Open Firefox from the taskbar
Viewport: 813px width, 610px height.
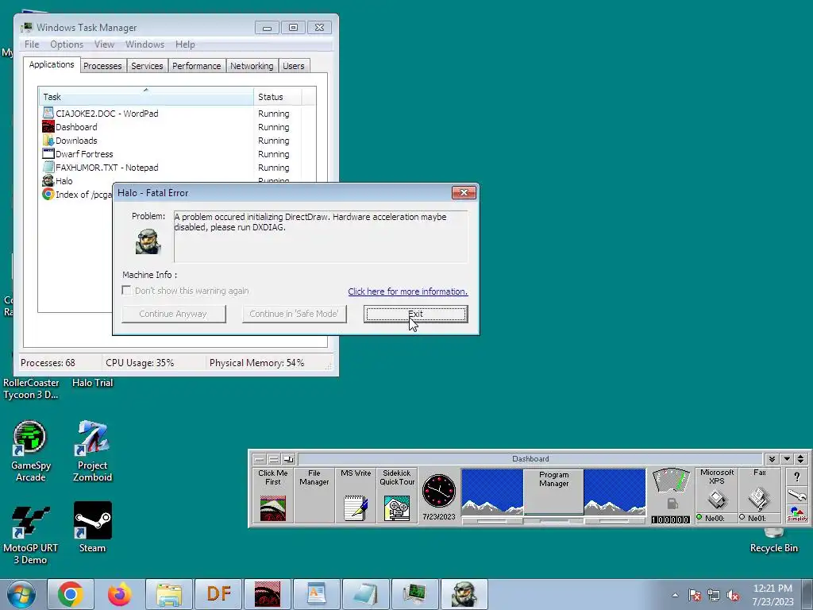pyautogui.click(x=120, y=594)
